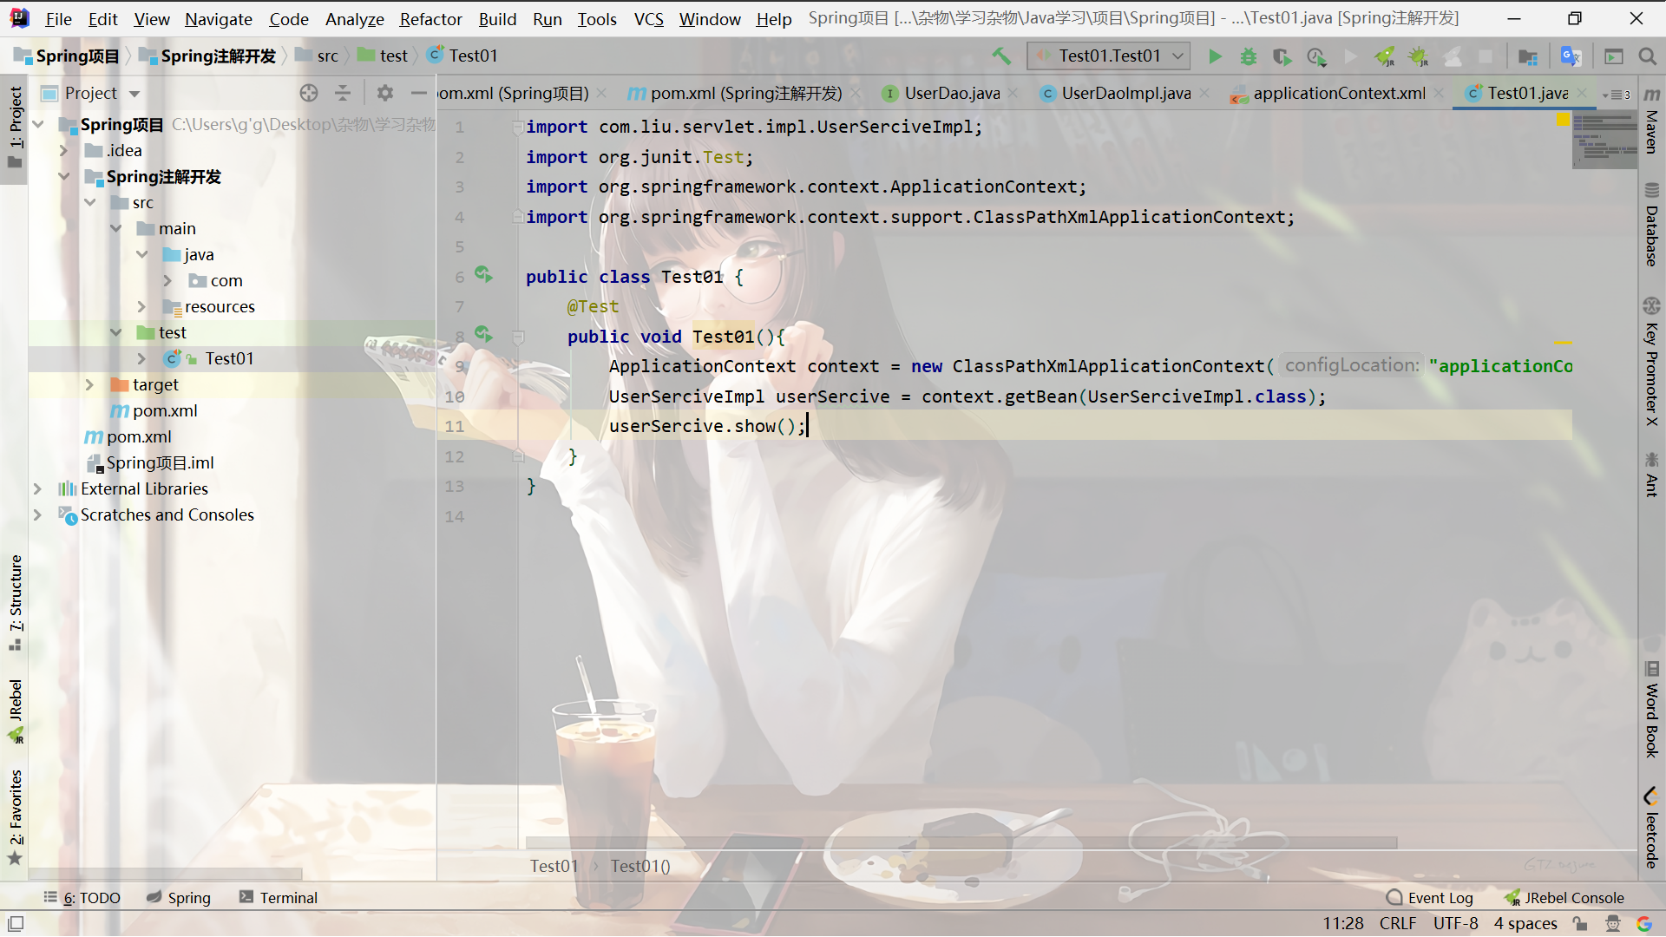Open the 6: TODO tool window
Screen dimensions: 1666x937
pos(82,898)
